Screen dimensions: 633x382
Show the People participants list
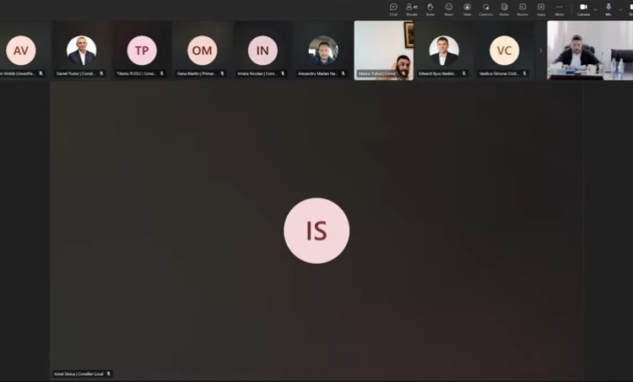[x=412, y=8]
